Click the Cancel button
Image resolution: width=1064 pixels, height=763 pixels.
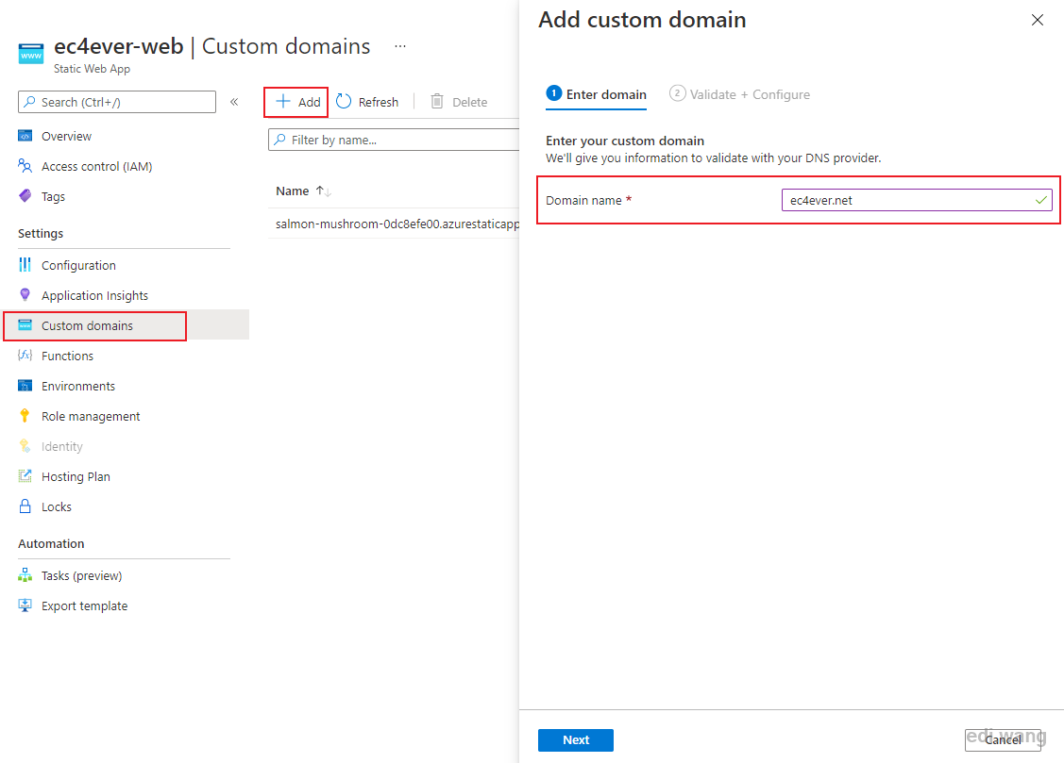coord(1003,740)
